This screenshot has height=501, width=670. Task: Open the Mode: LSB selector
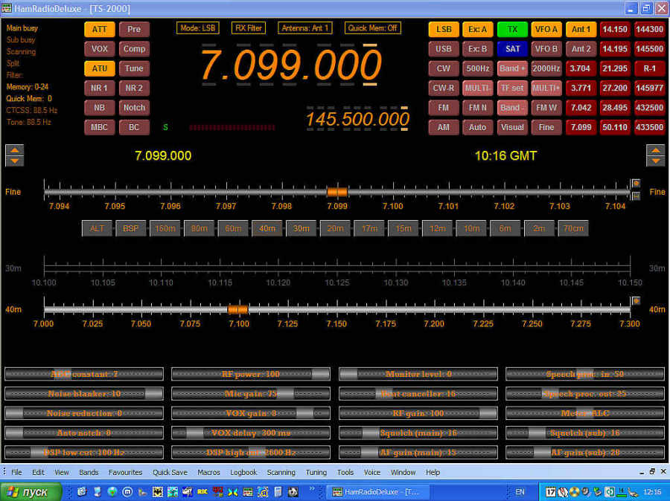click(198, 28)
